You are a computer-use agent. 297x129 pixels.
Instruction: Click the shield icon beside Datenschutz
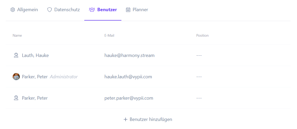coord(50,10)
